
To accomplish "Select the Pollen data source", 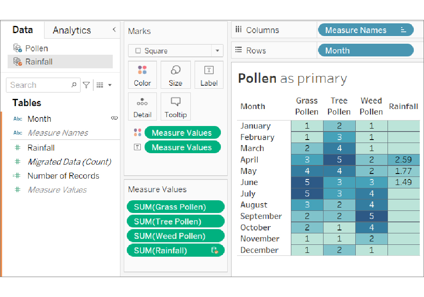I will coord(36,48).
